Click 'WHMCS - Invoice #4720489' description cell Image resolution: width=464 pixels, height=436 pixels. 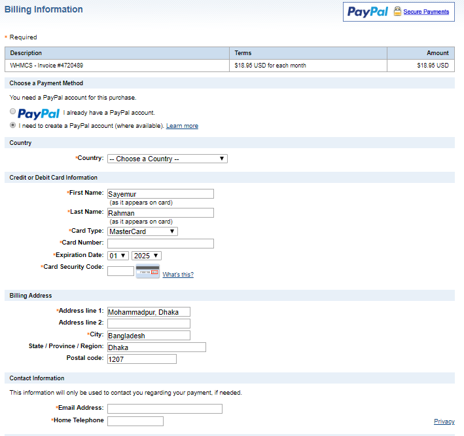click(117, 66)
